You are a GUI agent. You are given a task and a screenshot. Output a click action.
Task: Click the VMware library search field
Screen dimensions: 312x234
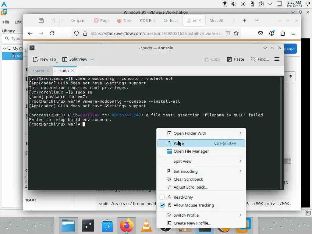[x=13, y=38]
